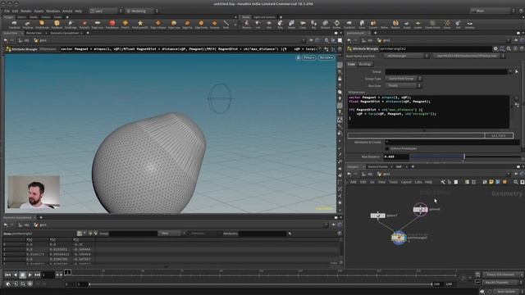This screenshot has width=525, height=295.
Task: Select the red PolyReduce shelf tool
Action: click(x=112, y=24)
